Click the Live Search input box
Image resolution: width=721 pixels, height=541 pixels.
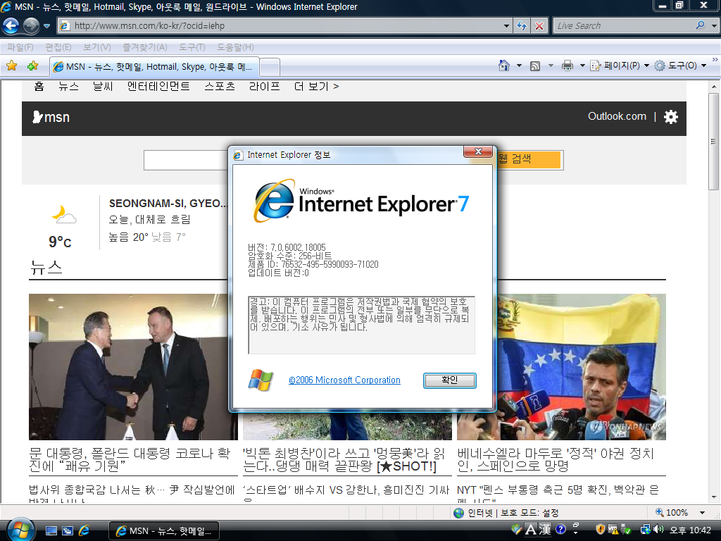point(623,26)
